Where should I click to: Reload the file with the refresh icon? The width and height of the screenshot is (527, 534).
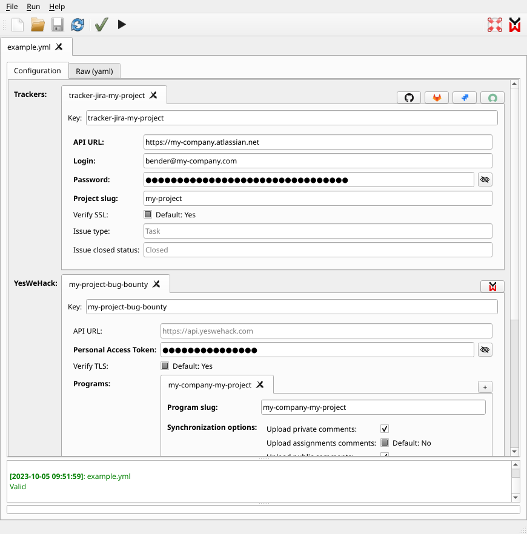coord(78,24)
